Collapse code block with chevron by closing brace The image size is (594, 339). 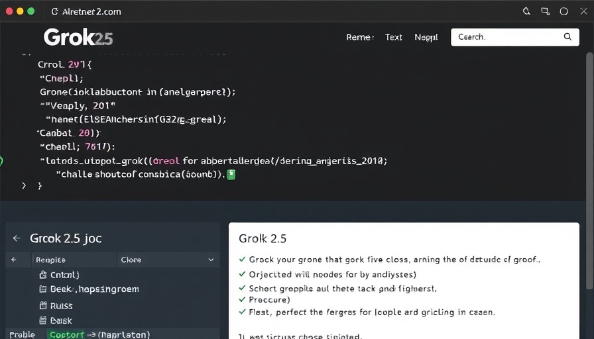point(24,185)
